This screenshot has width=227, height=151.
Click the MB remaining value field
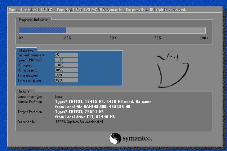point(66,70)
